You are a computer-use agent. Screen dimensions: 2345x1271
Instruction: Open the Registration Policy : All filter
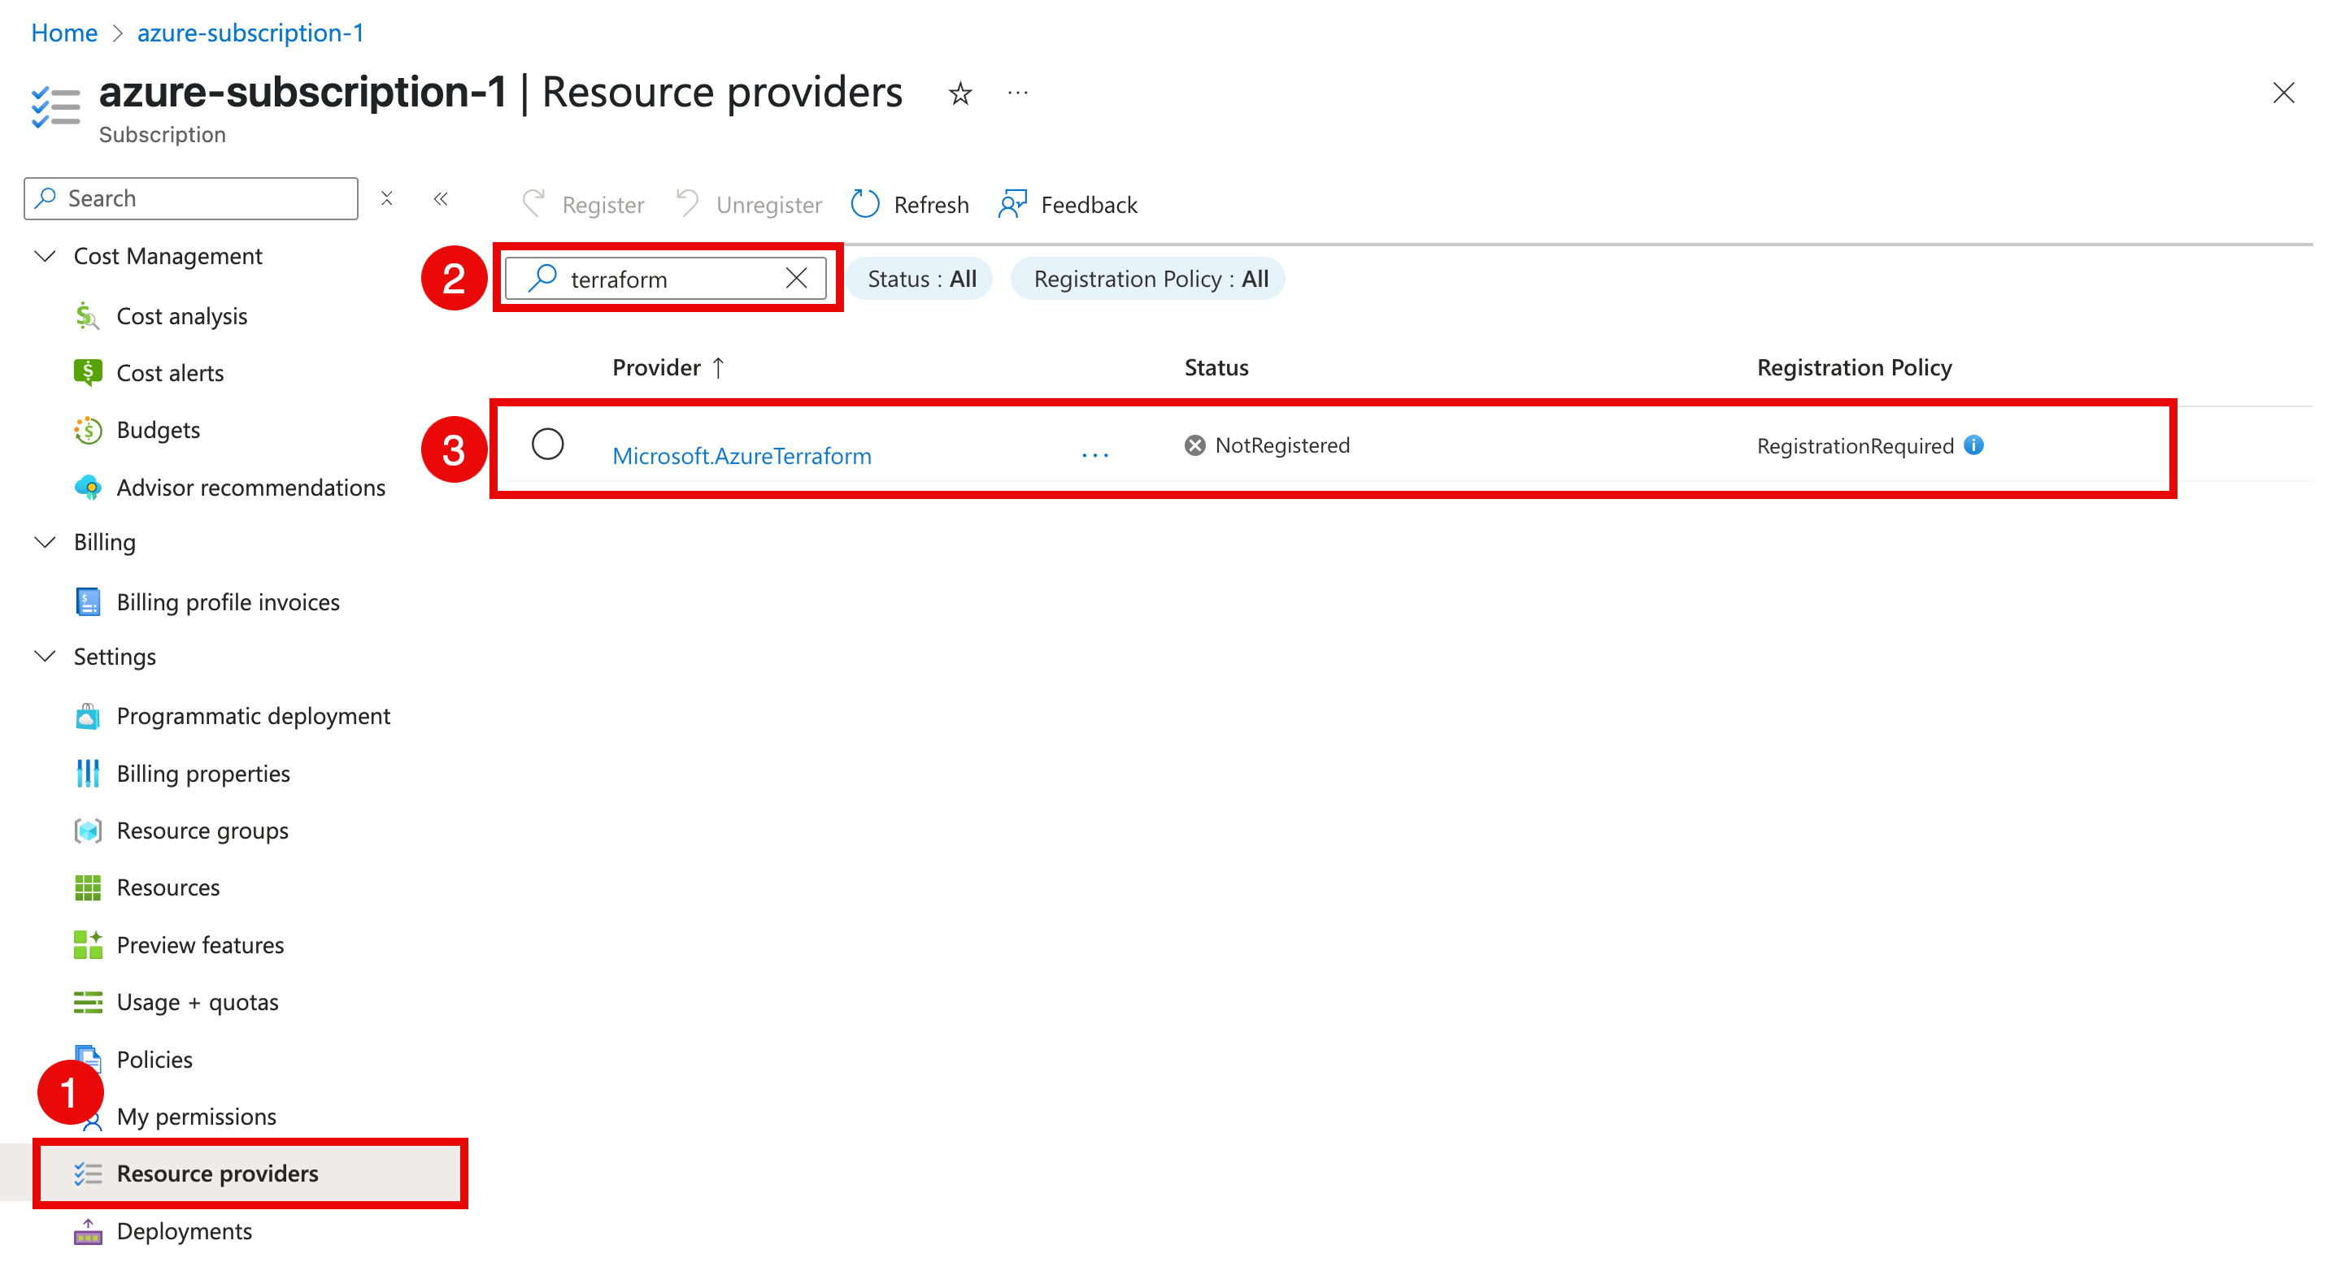click(x=1150, y=279)
